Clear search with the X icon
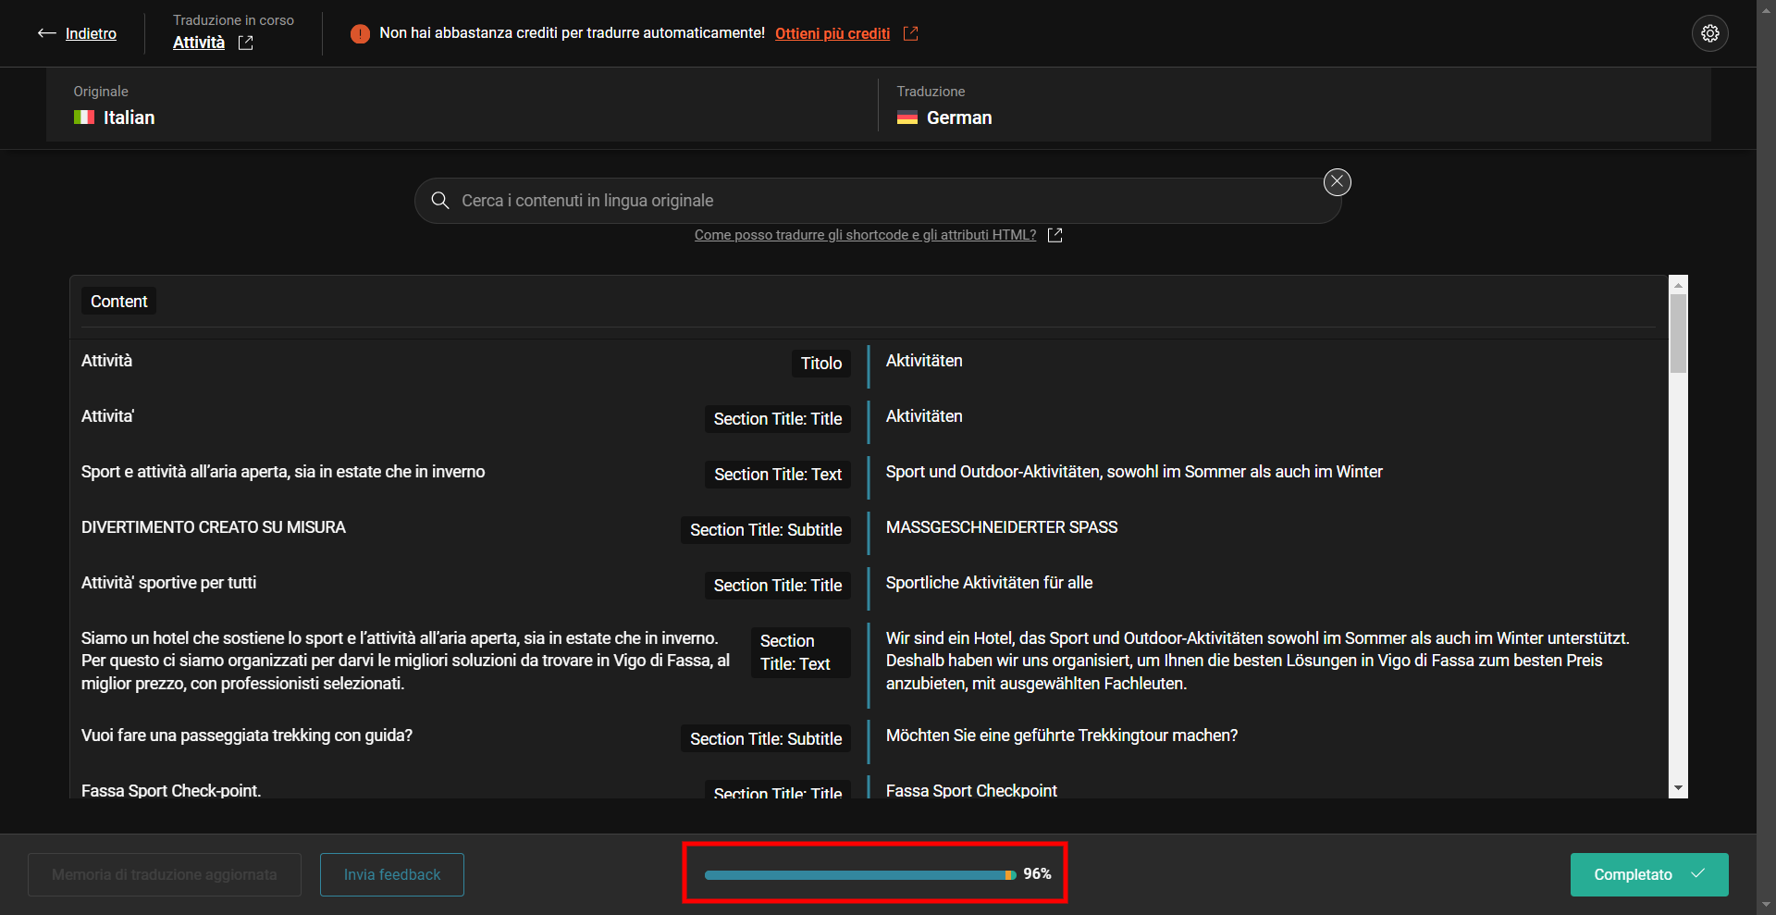The height and width of the screenshot is (915, 1776). [1337, 182]
